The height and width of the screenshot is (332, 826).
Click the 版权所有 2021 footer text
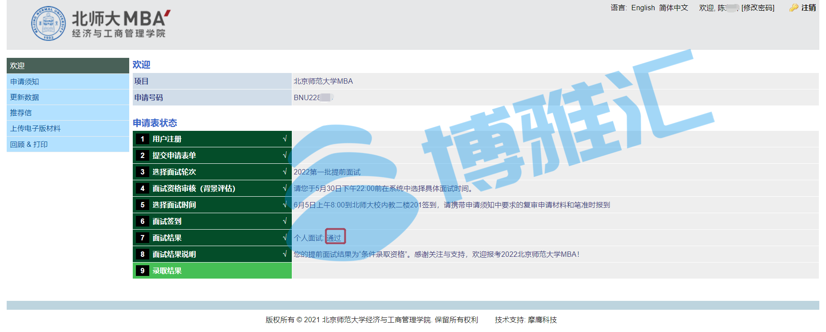click(372, 320)
